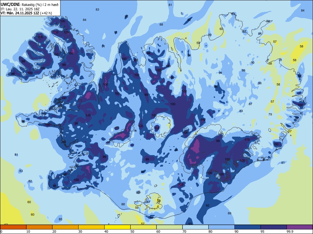Click the "97" humidity value on the map
Viewport: 313px width, 234px height.
[x=152, y=218]
